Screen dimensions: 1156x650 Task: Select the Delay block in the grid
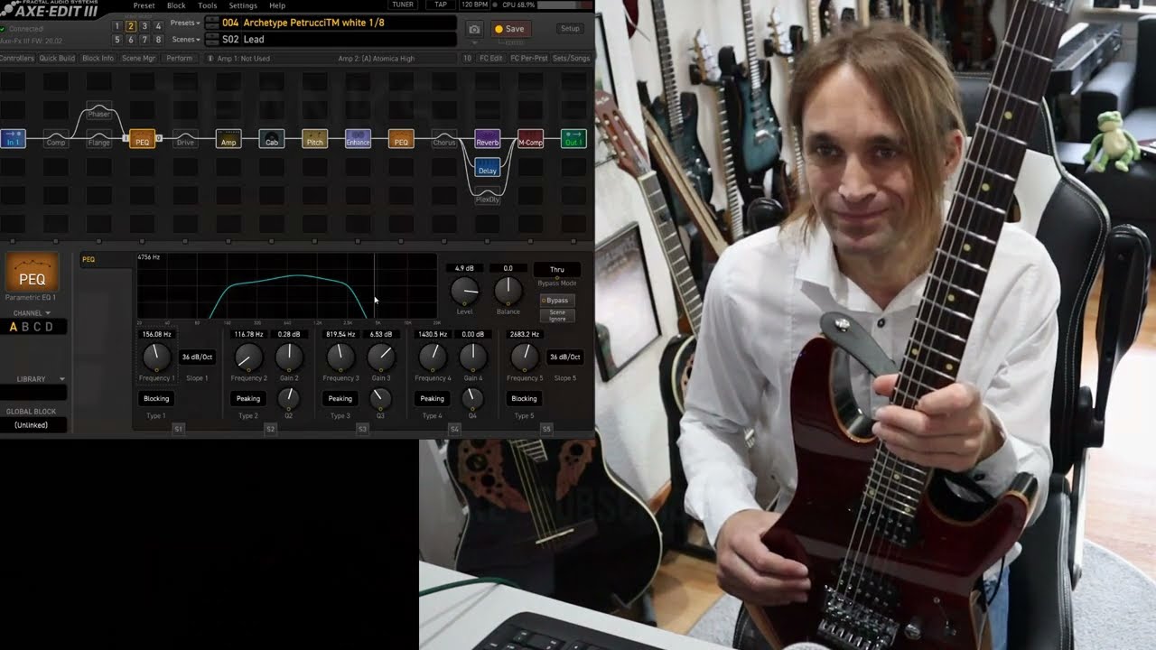(x=488, y=167)
